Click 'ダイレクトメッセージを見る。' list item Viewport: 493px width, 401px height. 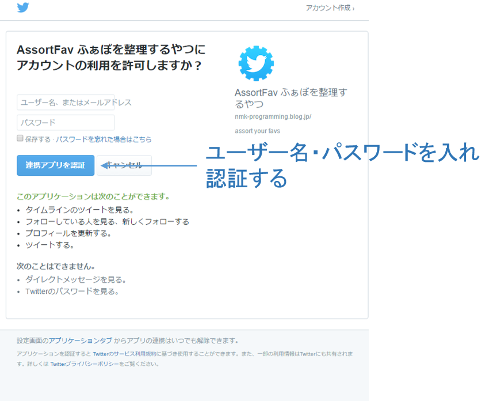[76, 280]
